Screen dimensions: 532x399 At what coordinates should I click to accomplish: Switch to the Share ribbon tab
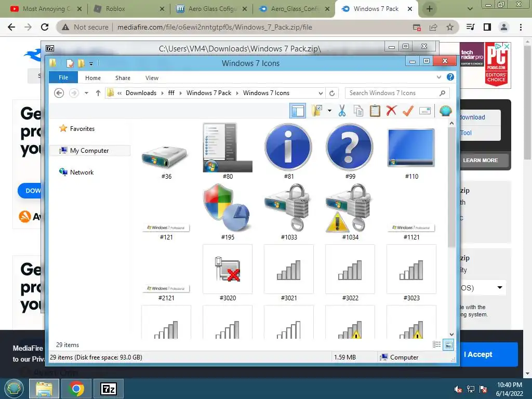click(x=123, y=78)
